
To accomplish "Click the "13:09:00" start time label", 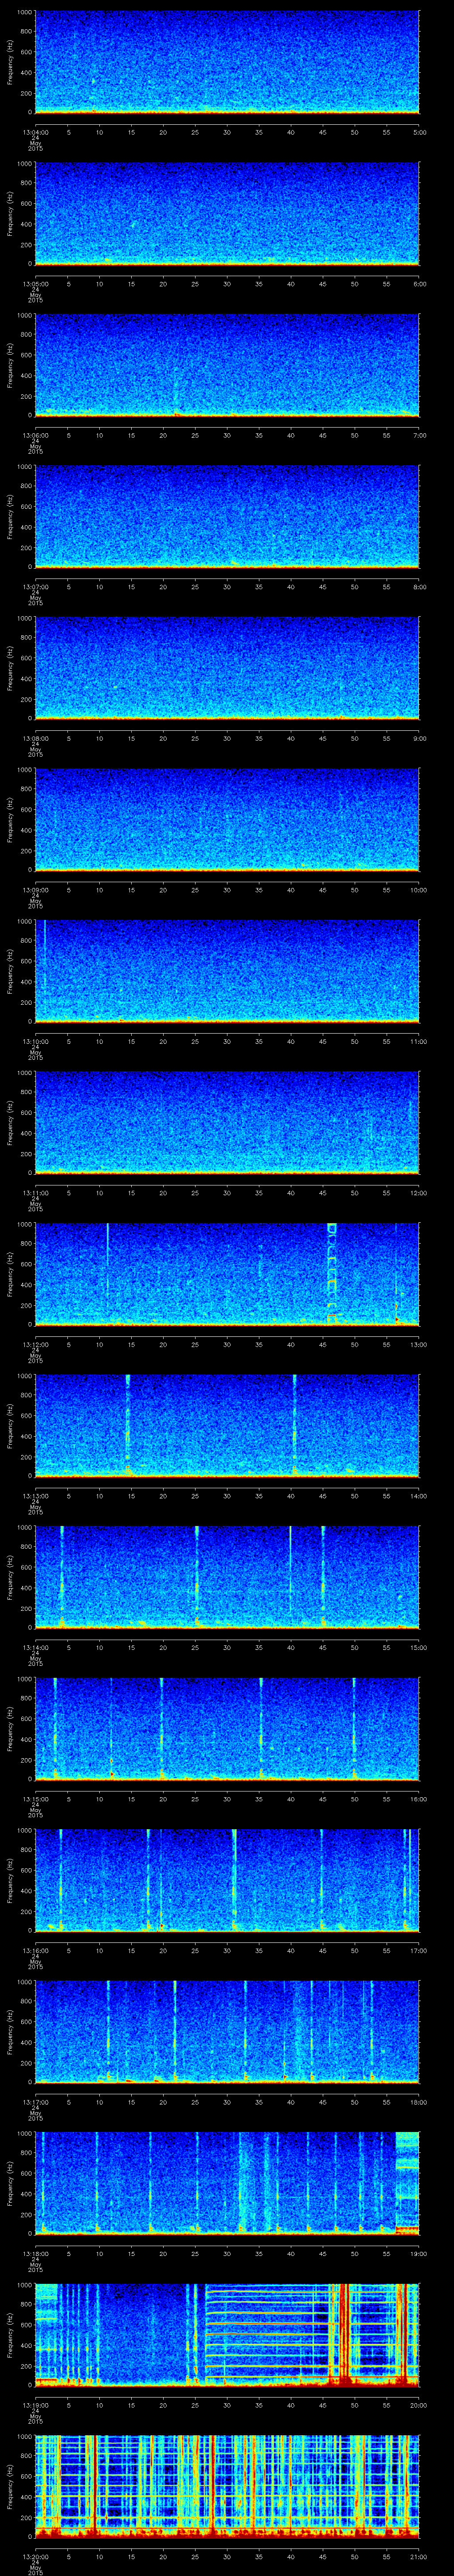I will (x=35, y=890).
